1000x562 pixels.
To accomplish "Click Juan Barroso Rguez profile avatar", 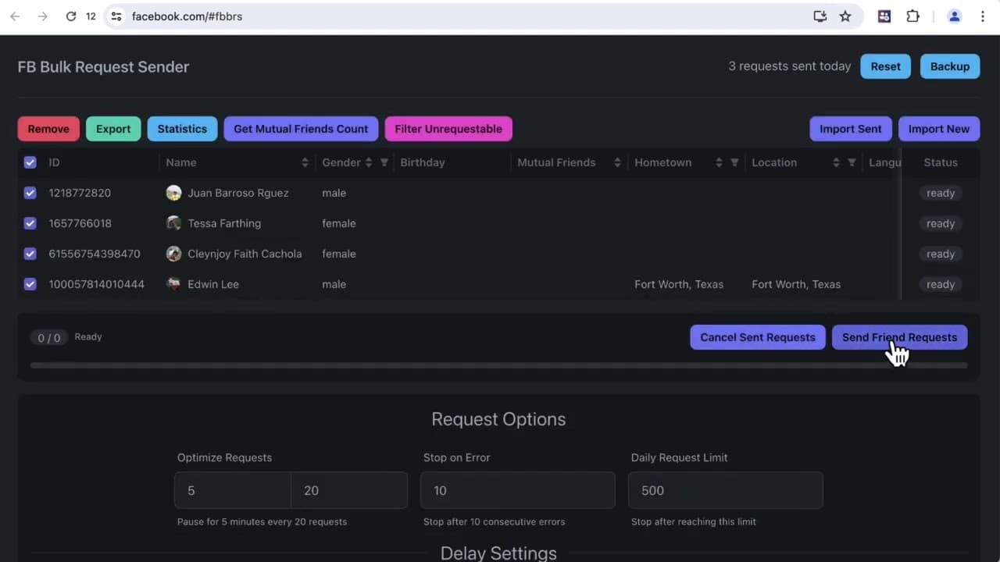I will tap(173, 193).
